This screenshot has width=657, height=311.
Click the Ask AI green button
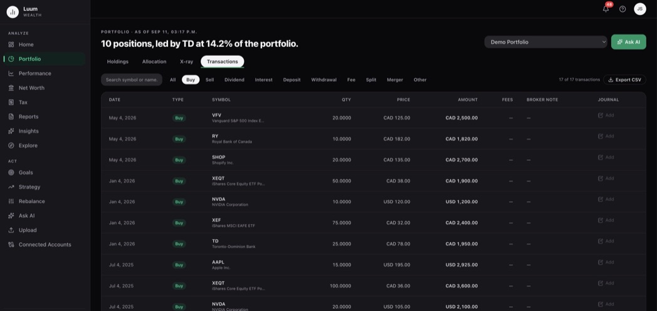coord(629,42)
